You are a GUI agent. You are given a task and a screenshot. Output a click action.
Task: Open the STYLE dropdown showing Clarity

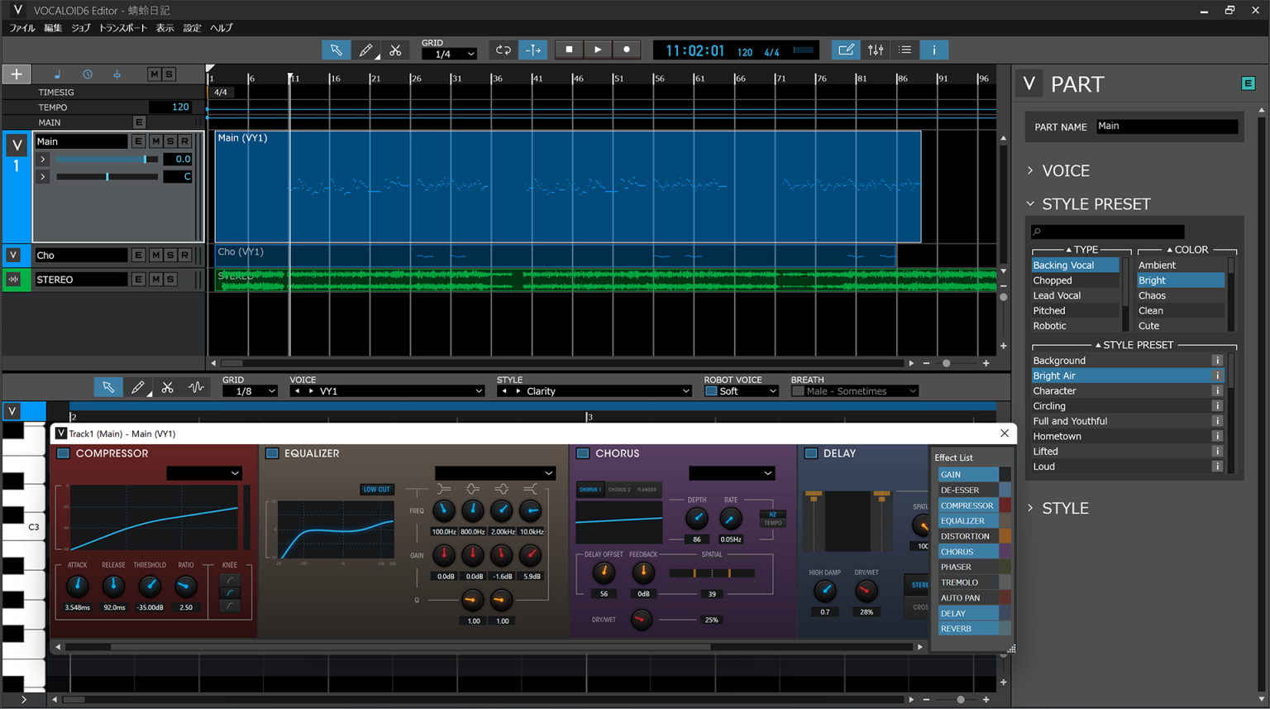point(594,390)
